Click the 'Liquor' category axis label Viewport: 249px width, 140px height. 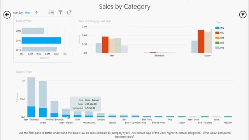point(207,56)
